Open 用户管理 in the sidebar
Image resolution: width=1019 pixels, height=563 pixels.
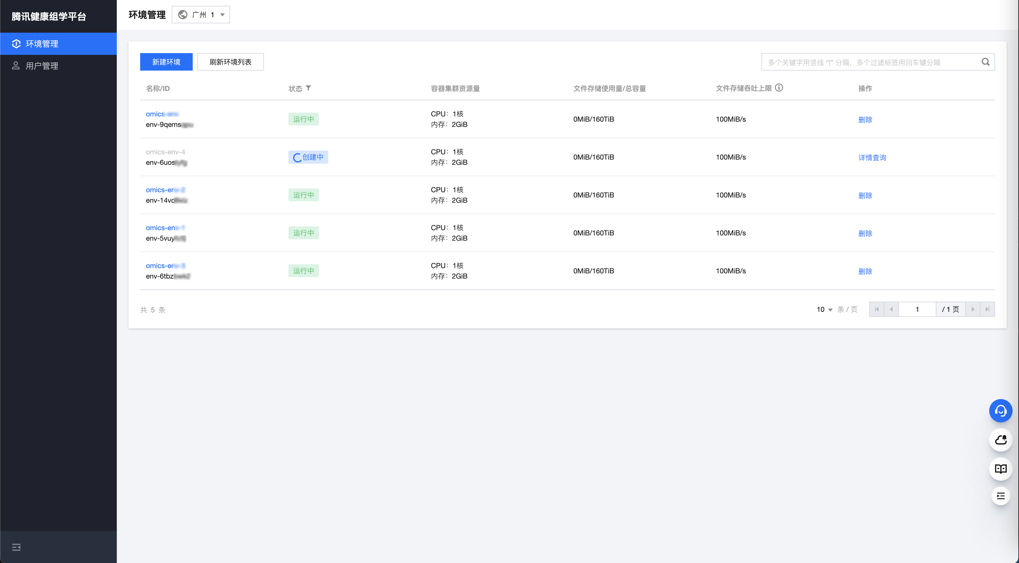(42, 66)
